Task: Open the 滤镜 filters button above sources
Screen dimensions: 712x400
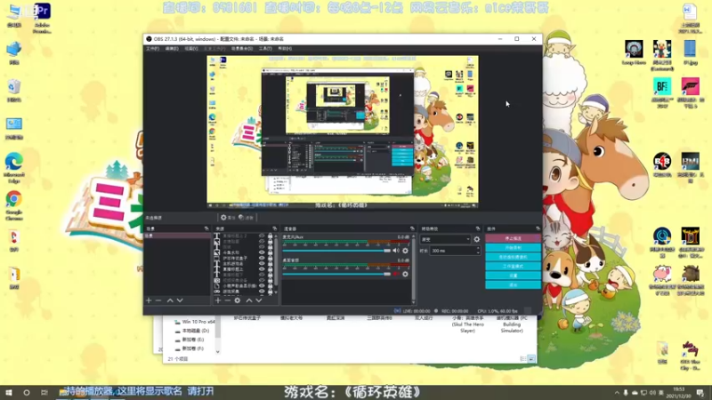Action: click(247, 218)
